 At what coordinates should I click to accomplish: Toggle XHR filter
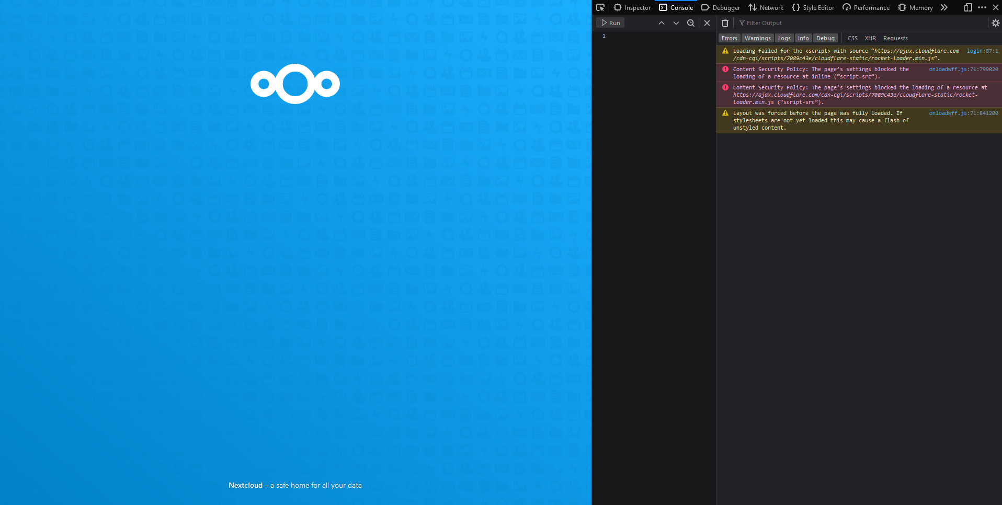pyautogui.click(x=870, y=38)
